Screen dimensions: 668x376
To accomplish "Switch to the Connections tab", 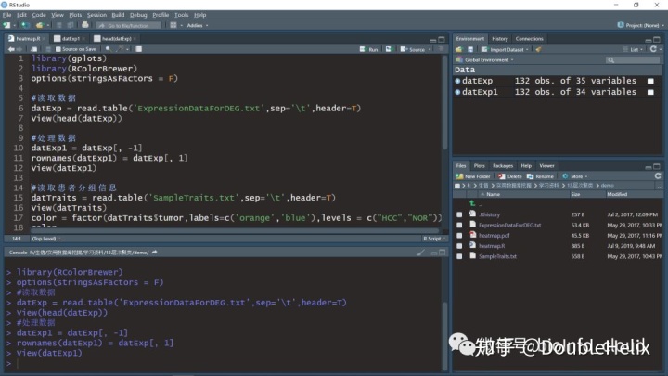I will (x=529, y=39).
